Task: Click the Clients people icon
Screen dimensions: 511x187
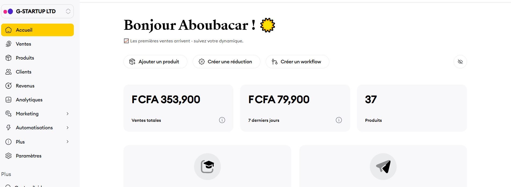Action: point(9,72)
